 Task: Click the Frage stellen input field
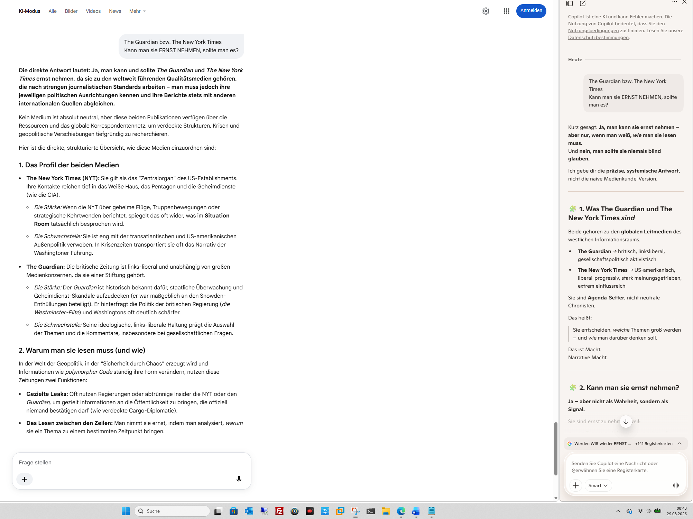pos(131,463)
